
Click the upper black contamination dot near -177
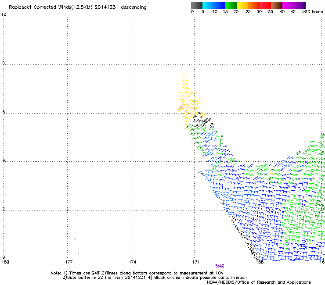(x=75, y=239)
